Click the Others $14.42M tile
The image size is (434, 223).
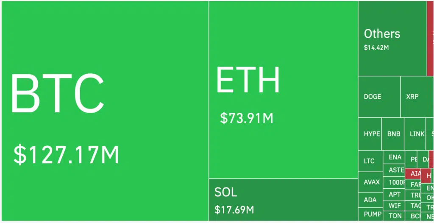point(392,39)
